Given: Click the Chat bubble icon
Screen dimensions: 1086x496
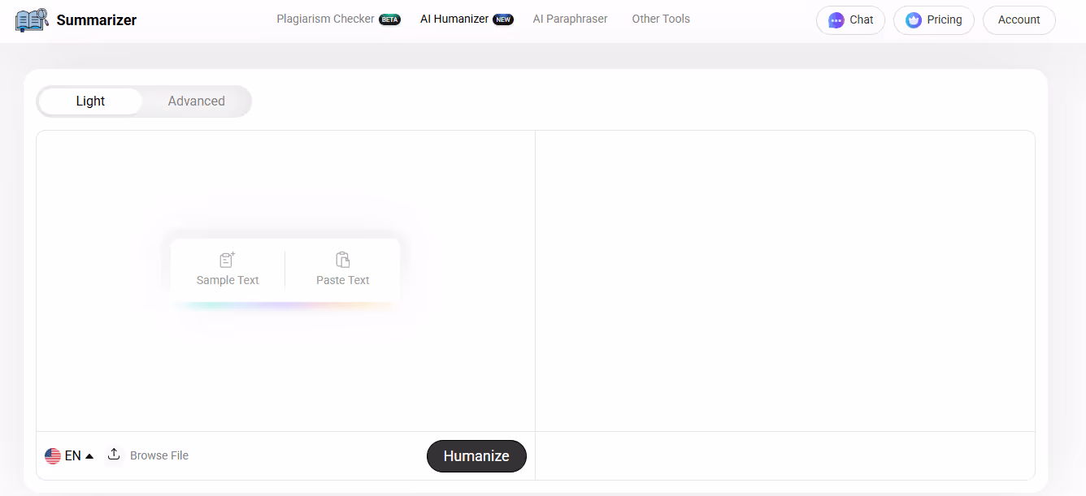Looking at the screenshot, I should pyautogui.click(x=837, y=19).
